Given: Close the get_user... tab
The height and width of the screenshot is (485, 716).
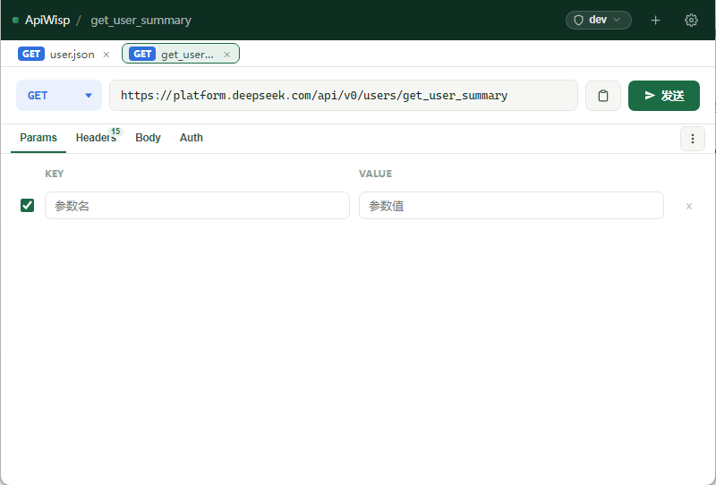Looking at the screenshot, I should pyautogui.click(x=227, y=55).
